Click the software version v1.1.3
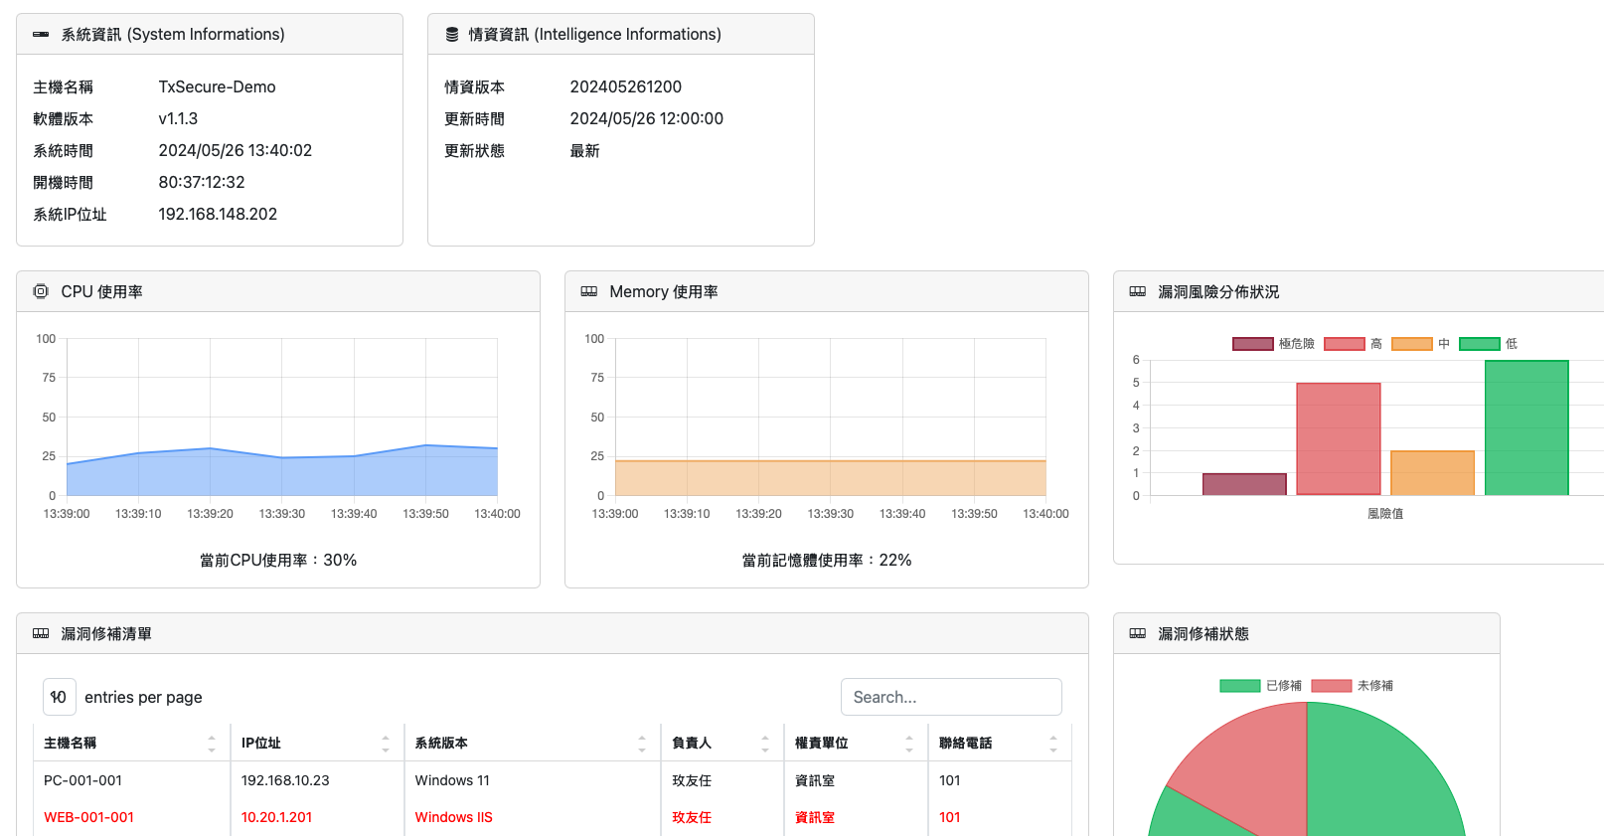 pyautogui.click(x=179, y=118)
